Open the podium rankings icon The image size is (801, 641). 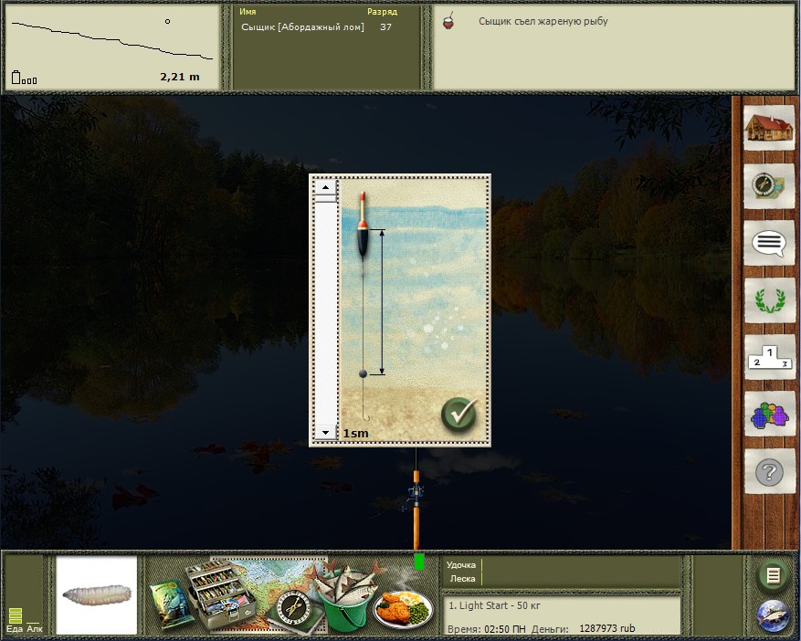point(767,357)
